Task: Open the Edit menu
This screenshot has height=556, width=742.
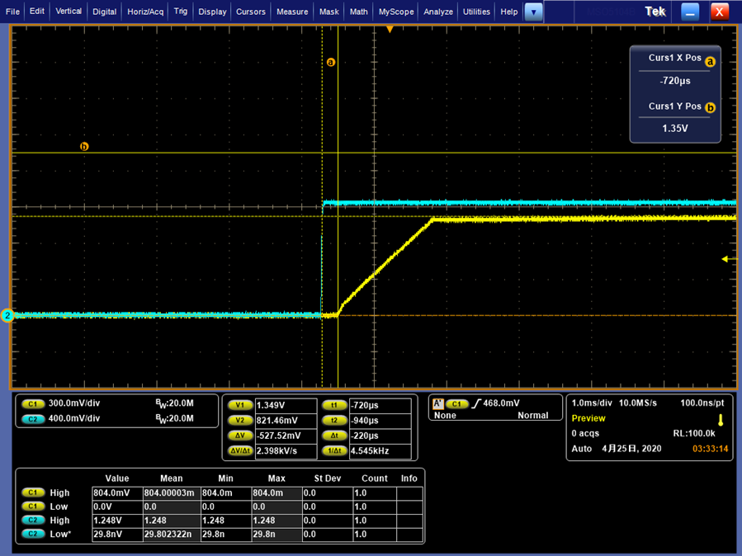Action: coord(37,12)
